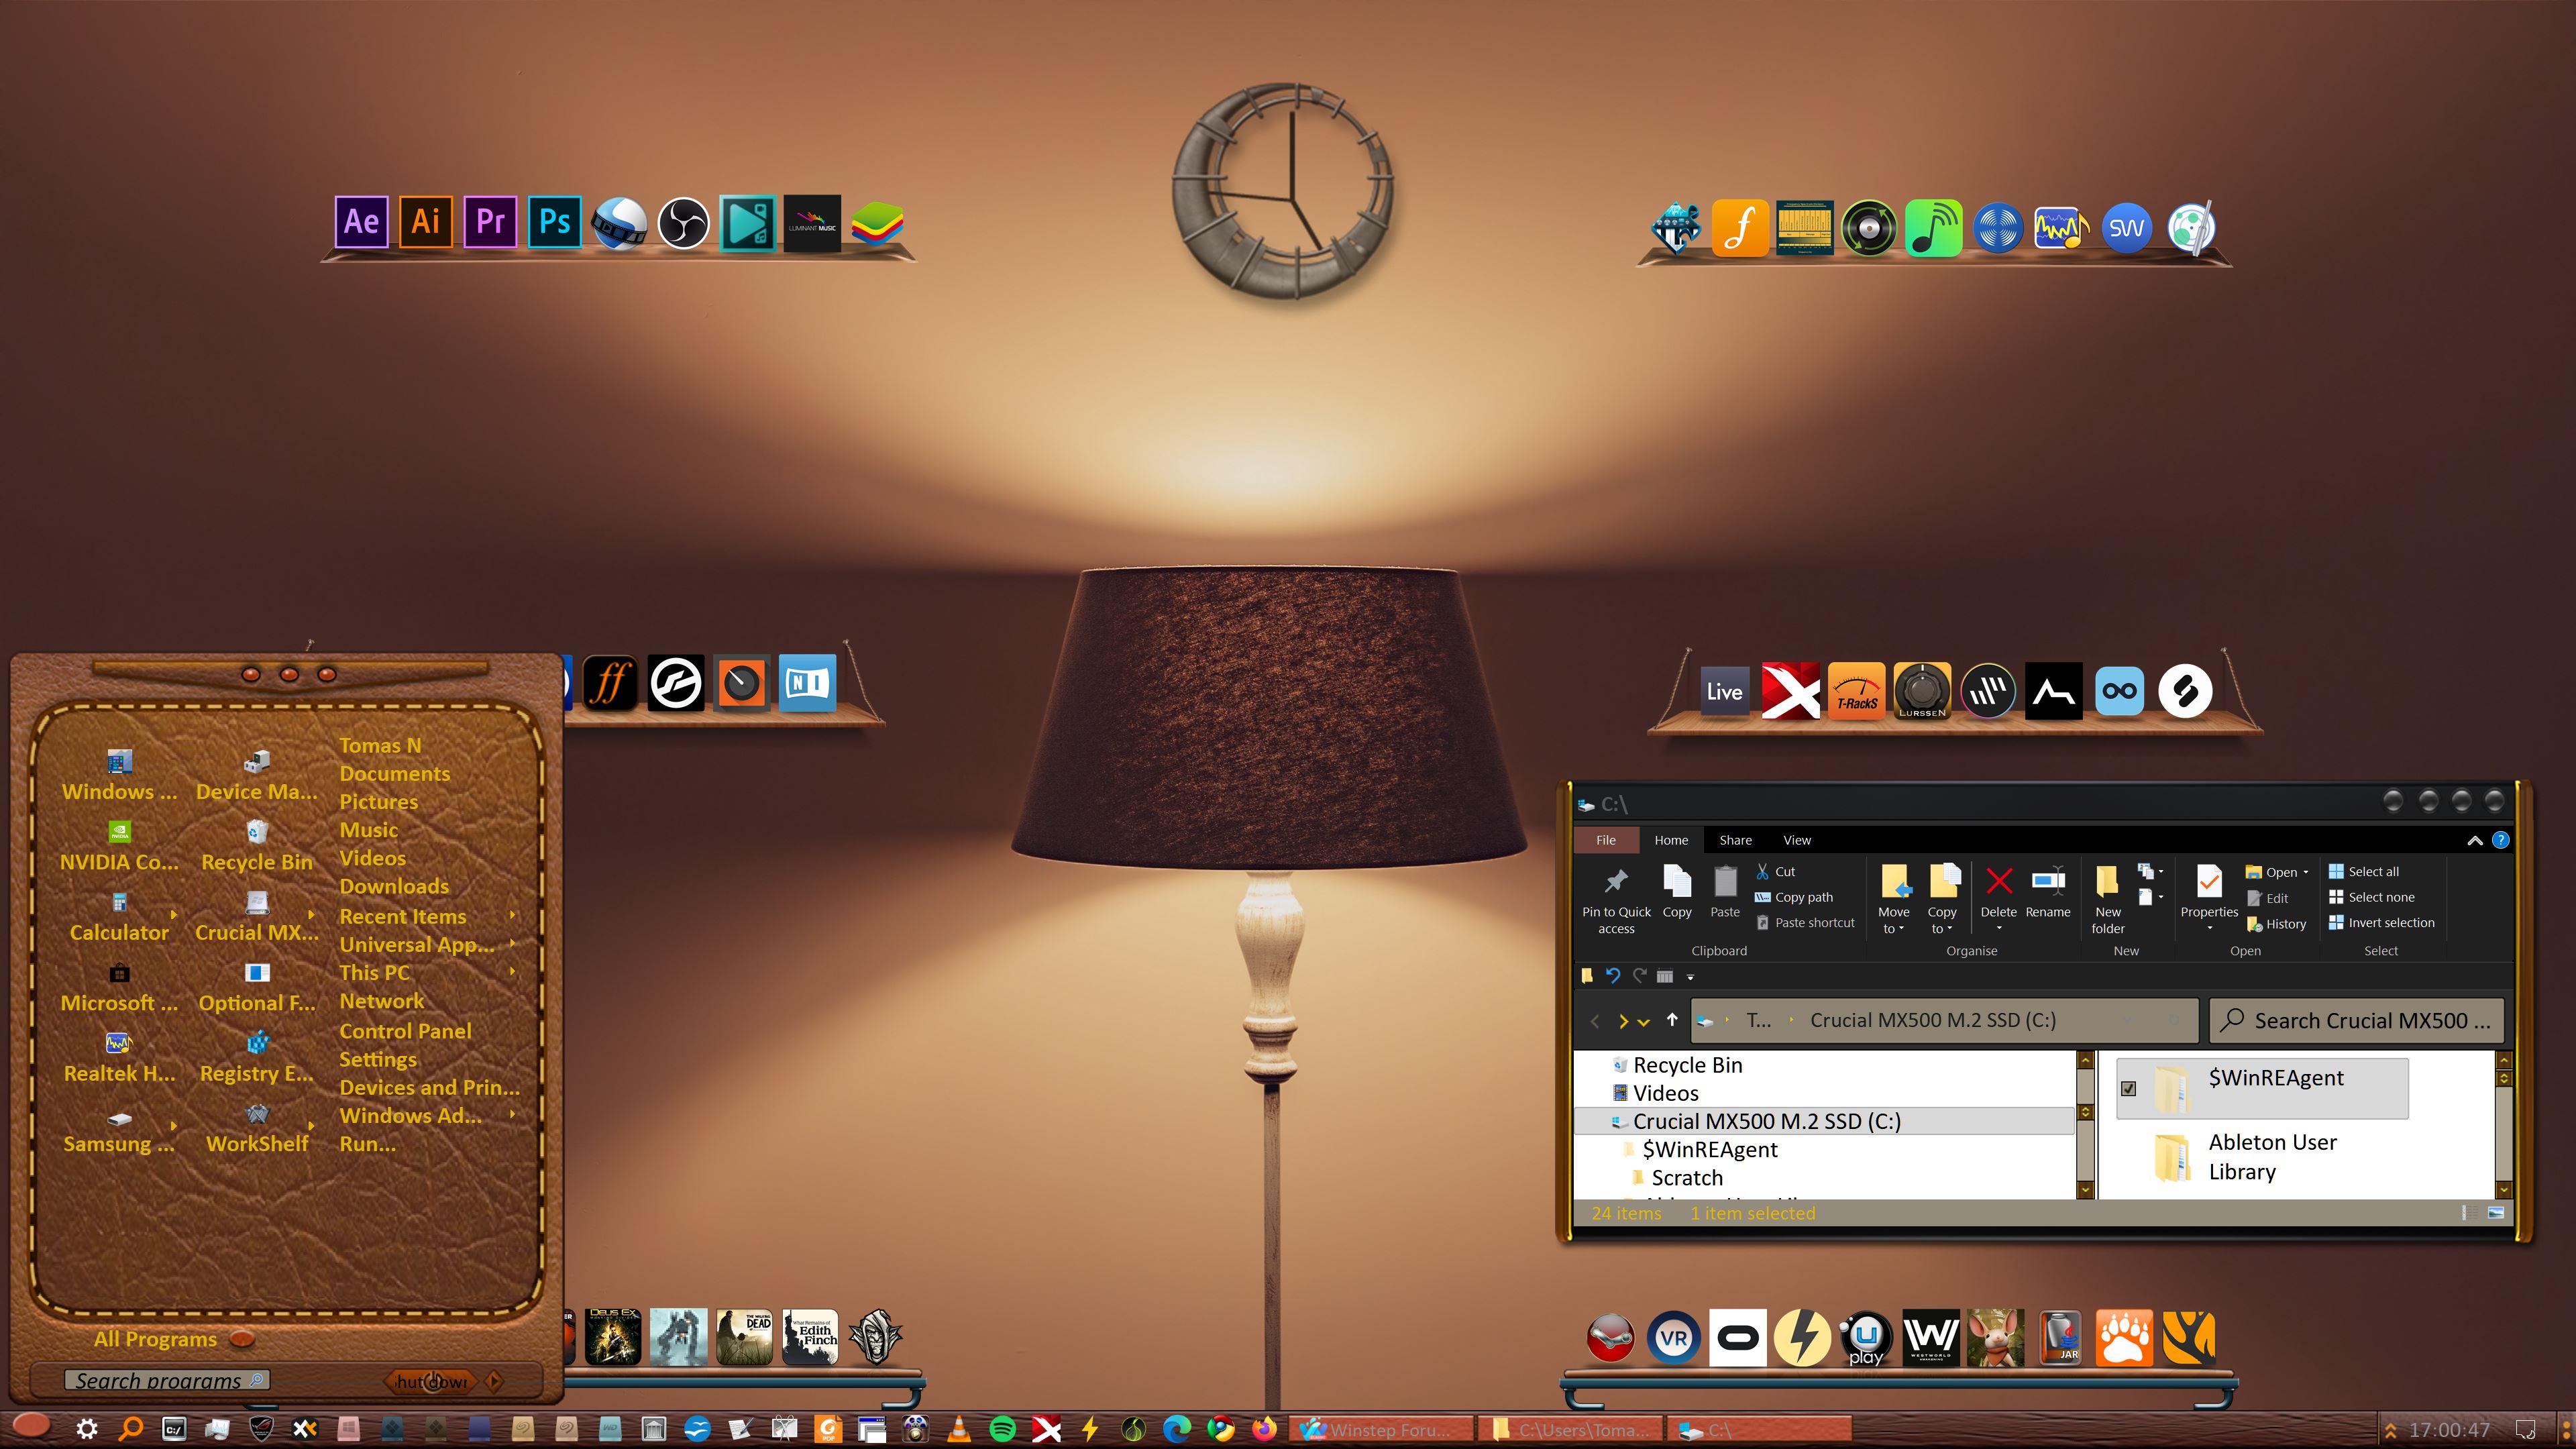Open Spotify from the taskbar
The width and height of the screenshot is (2576, 1449).
coord(1002,1429)
